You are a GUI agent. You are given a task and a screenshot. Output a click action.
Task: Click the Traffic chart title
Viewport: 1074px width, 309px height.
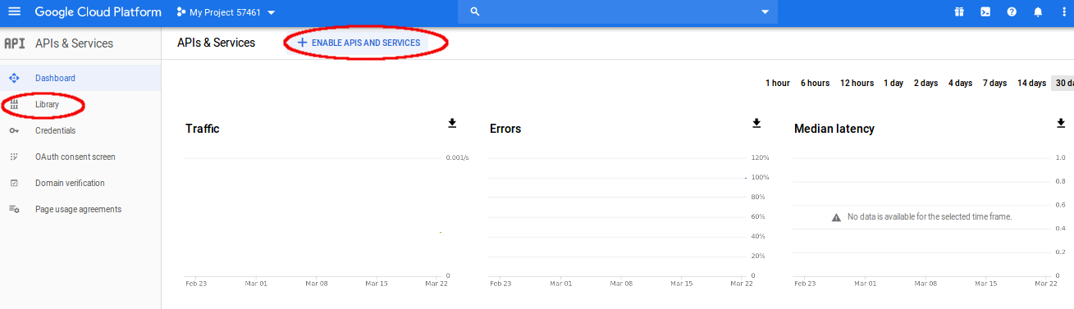coord(202,129)
